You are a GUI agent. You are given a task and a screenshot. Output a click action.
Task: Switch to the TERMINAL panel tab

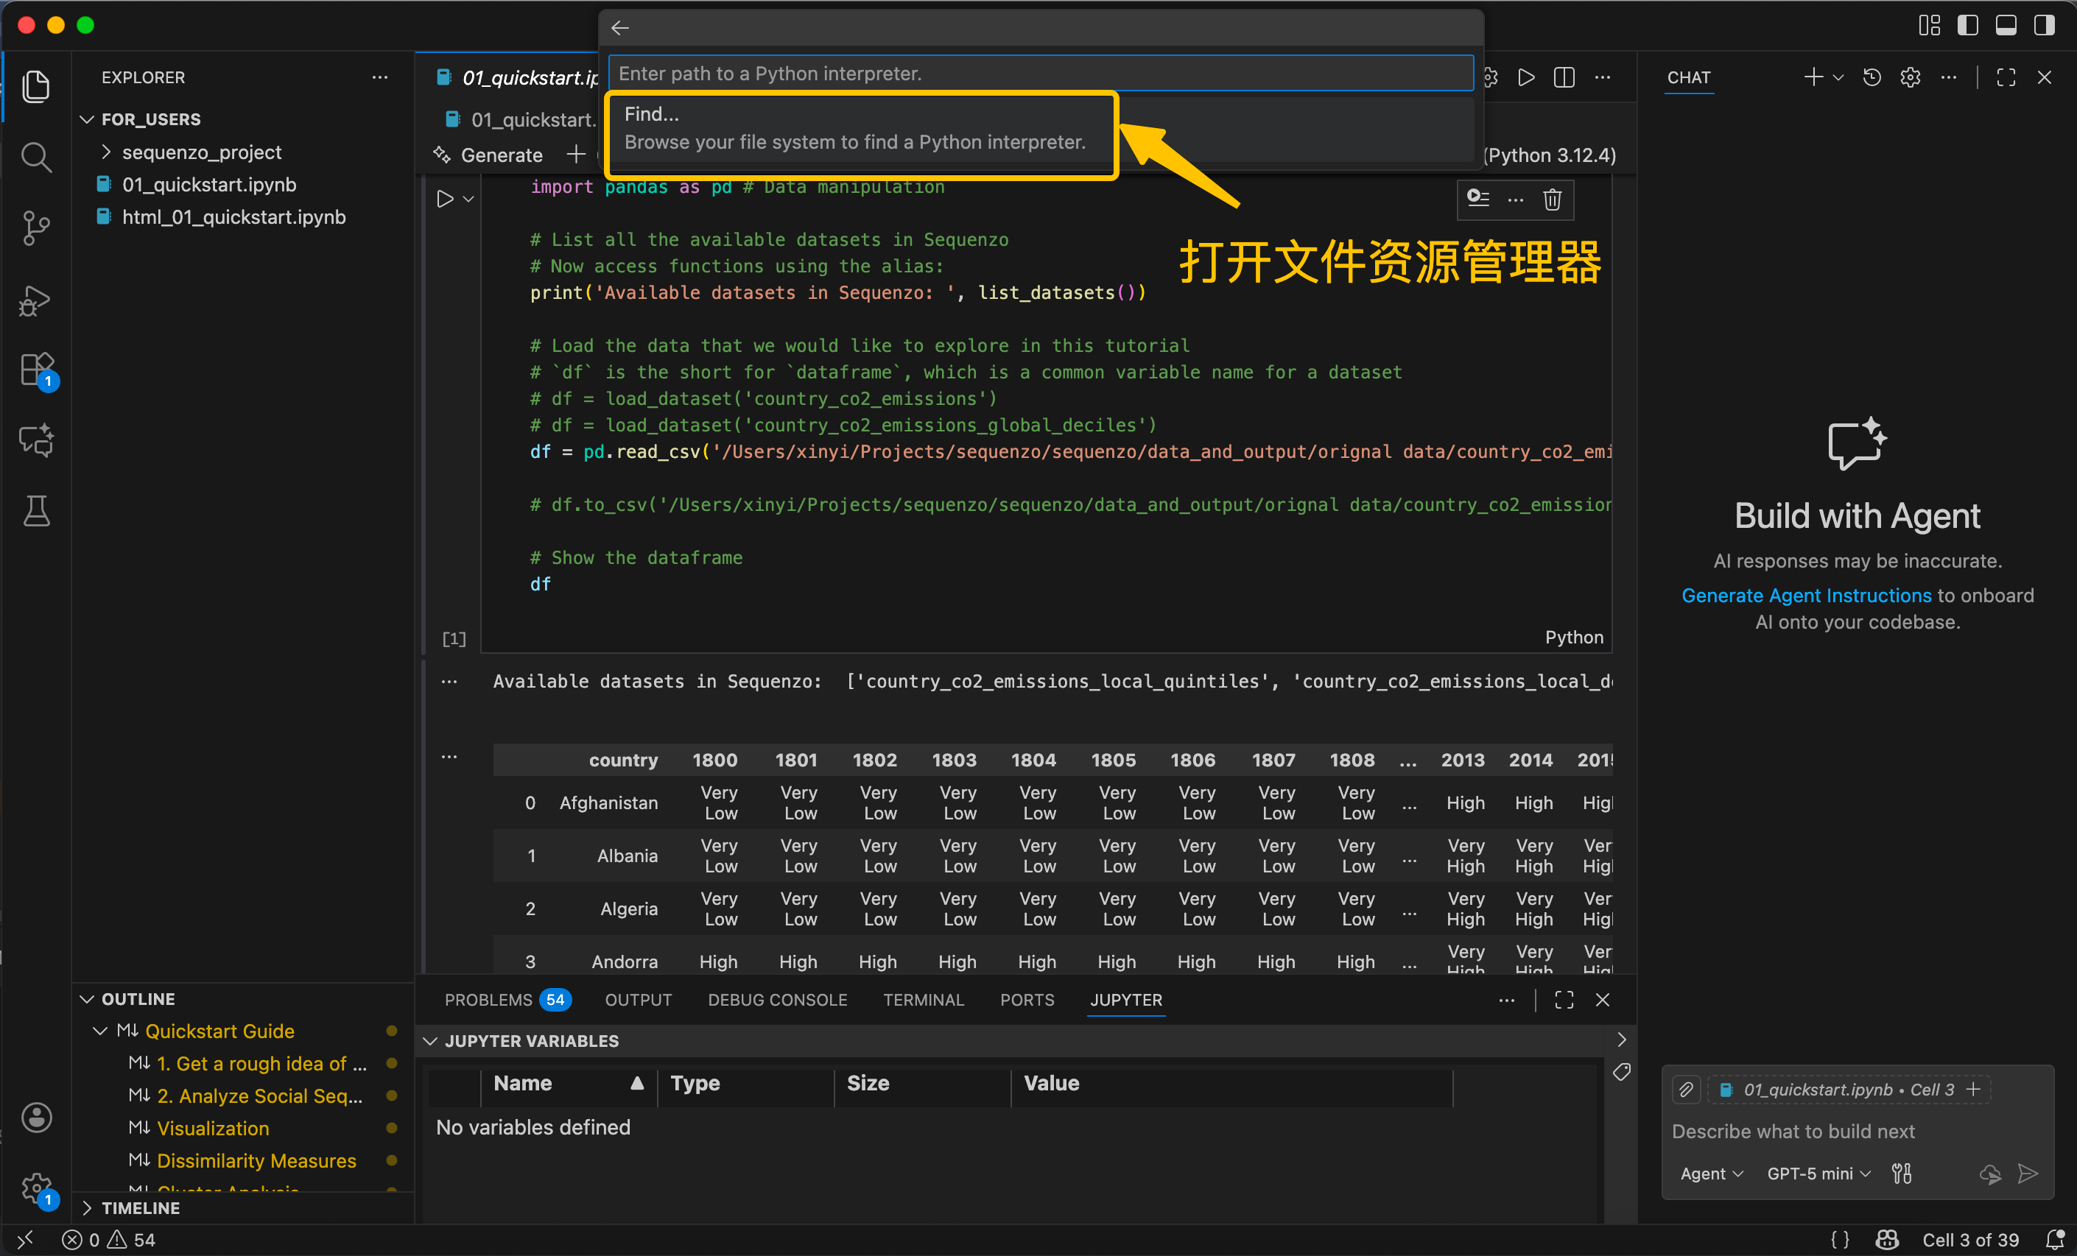(x=923, y=1000)
